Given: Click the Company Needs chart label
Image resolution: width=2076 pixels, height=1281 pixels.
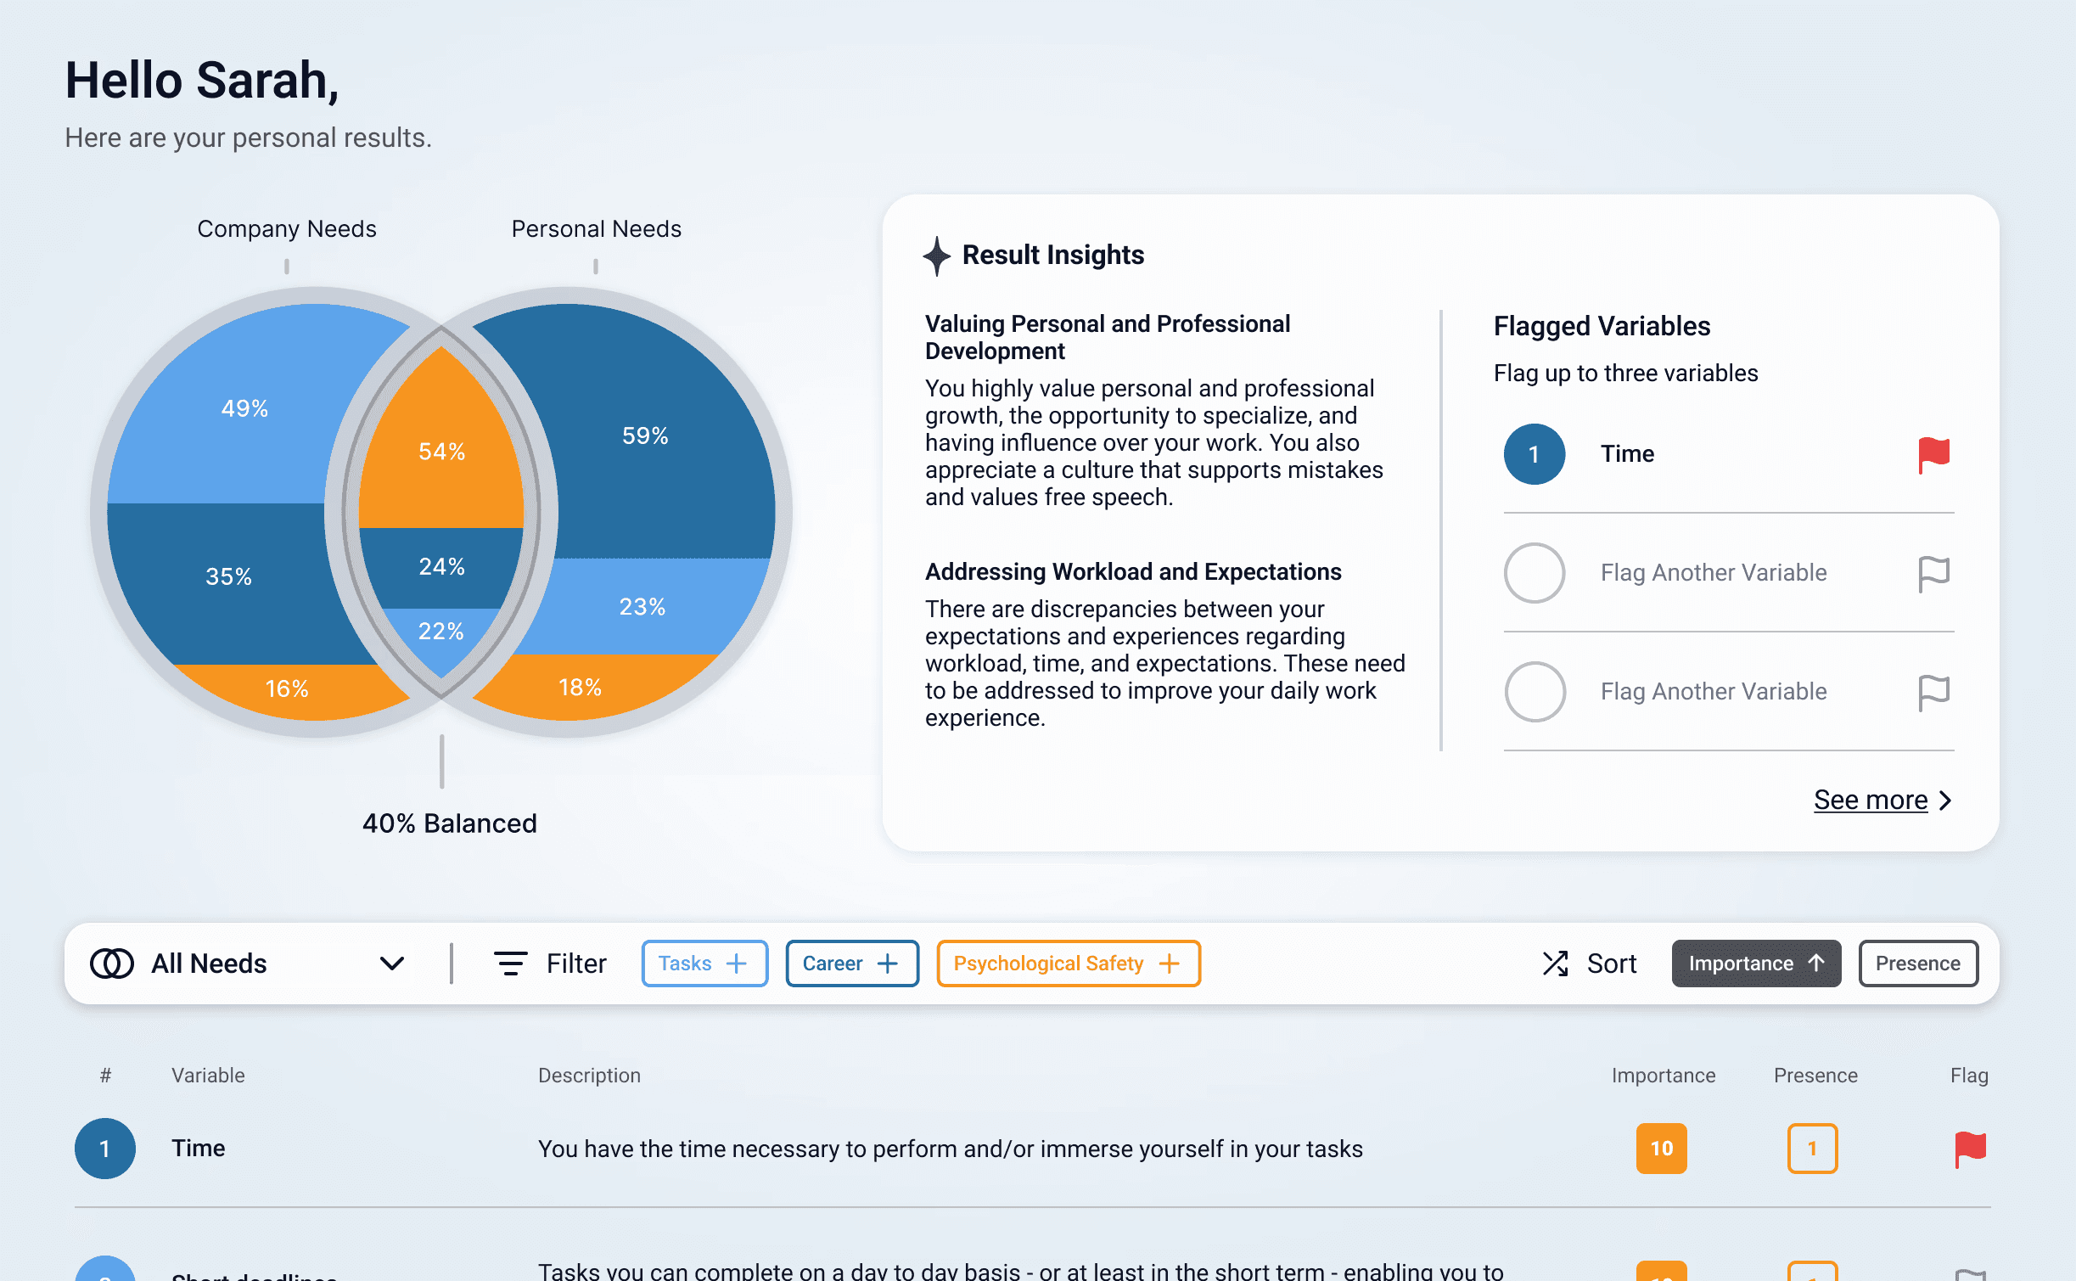Looking at the screenshot, I should pos(287,229).
